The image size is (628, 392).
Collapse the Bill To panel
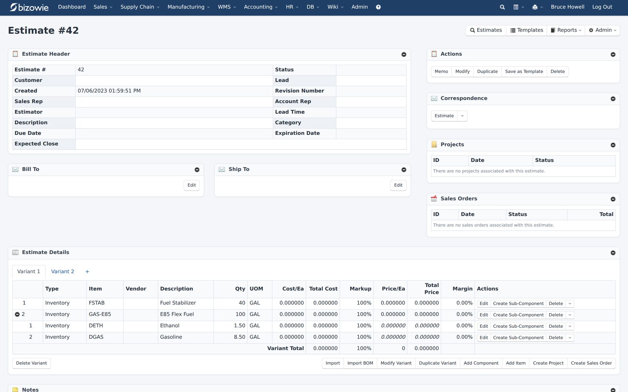click(197, 170)
